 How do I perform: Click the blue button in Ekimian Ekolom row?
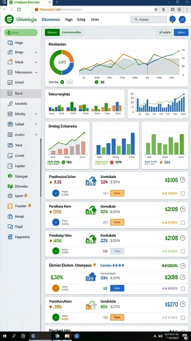point(117,288)
